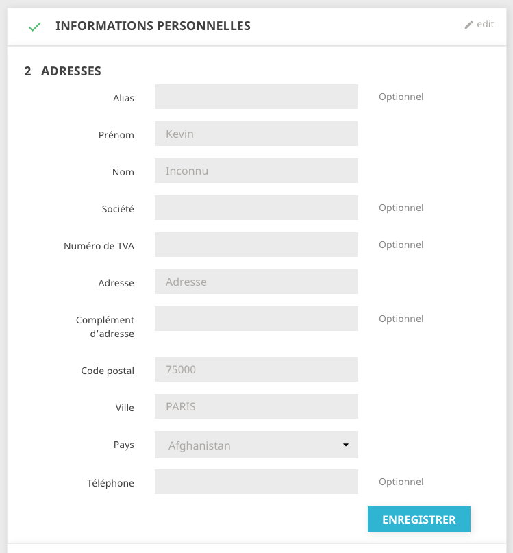Focus the Alias input field

click(256, 97)
